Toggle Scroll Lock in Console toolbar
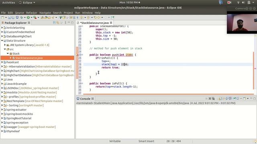Image resolution: width=257 pixels, height=144 pixels. coord(220,99)
